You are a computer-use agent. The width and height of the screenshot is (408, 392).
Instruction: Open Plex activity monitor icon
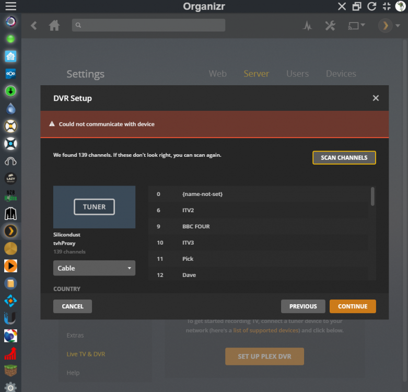point(307,26)
